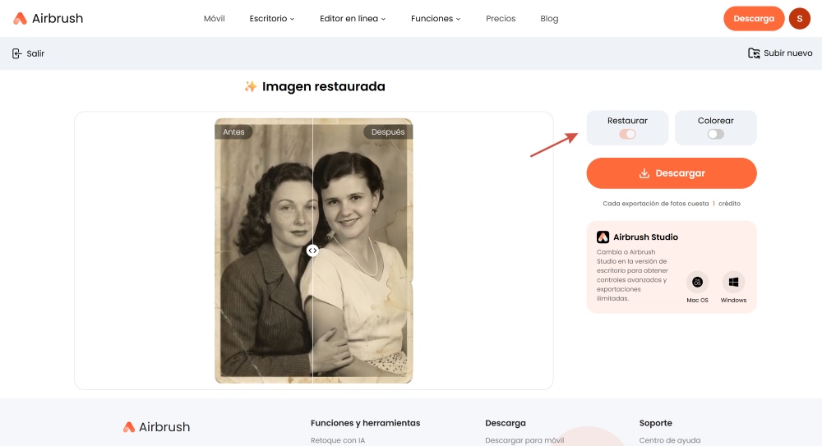Open Centro de ayuda footer link
822x446 pixels.
(x=669, y=440)
